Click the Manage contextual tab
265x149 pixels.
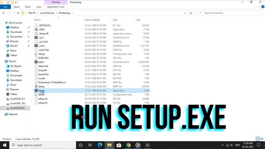pos(56,2)
